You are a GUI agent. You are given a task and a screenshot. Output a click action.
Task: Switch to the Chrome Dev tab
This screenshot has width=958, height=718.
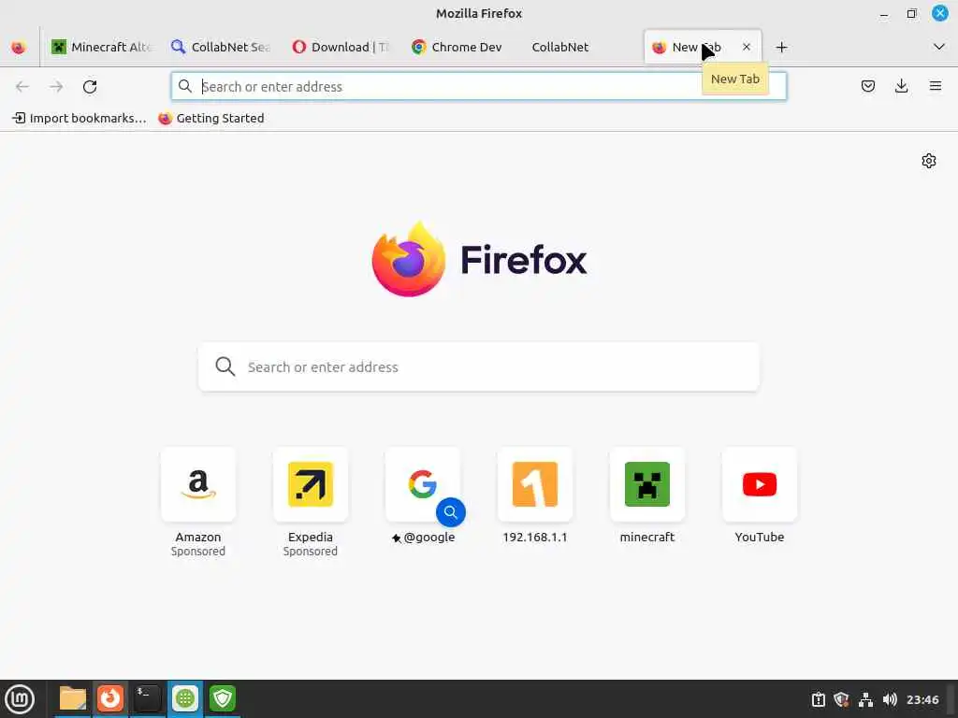click(x=460, y=47)
